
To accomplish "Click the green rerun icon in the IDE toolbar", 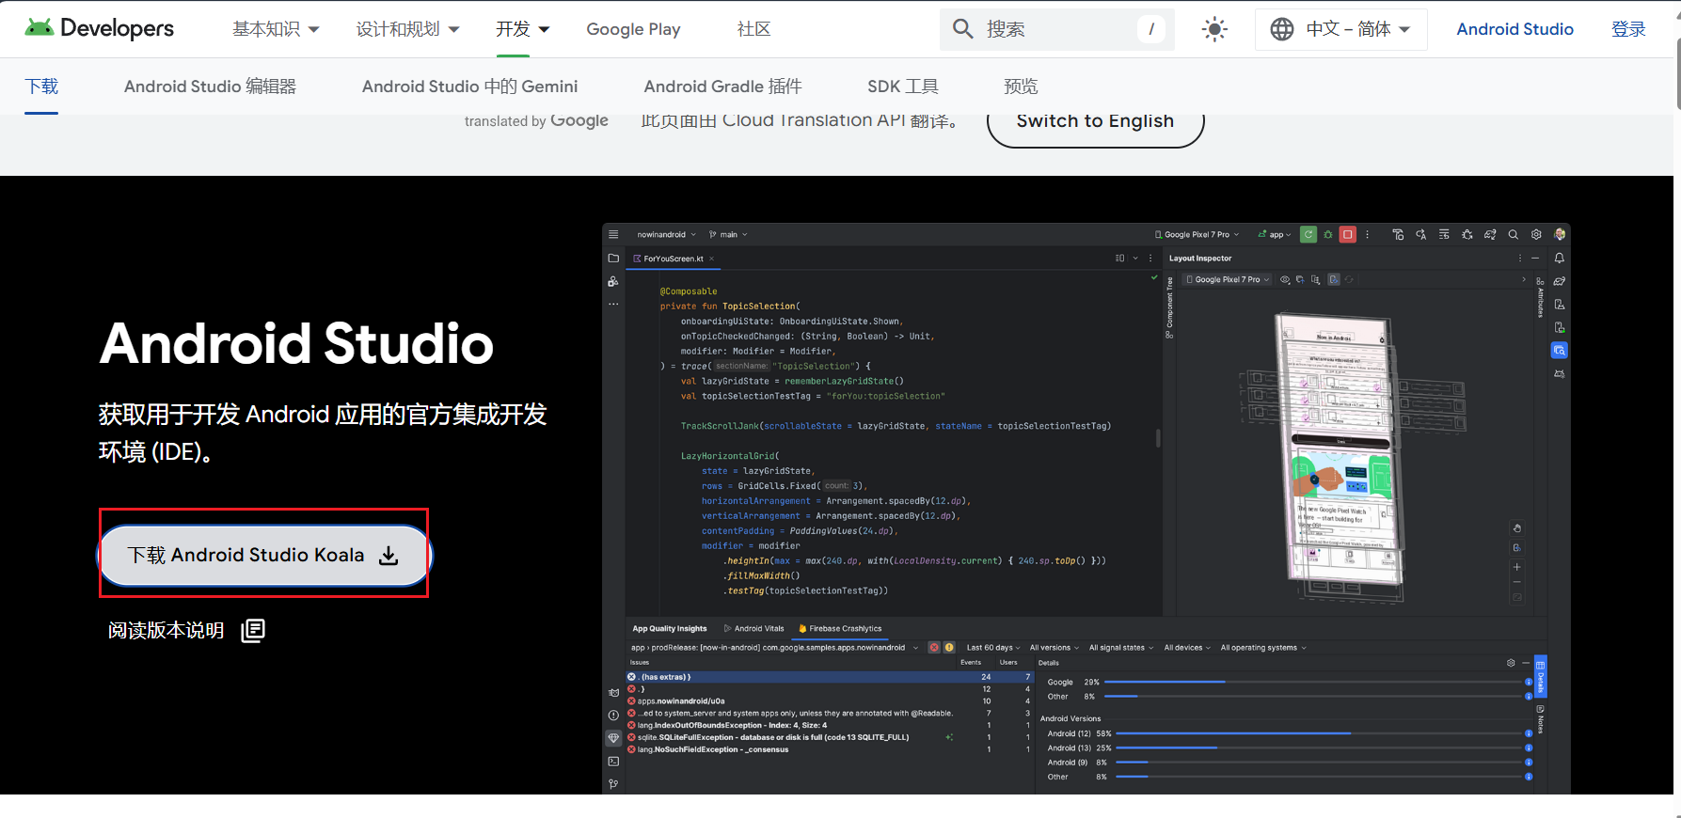I will click(1308, 234).
